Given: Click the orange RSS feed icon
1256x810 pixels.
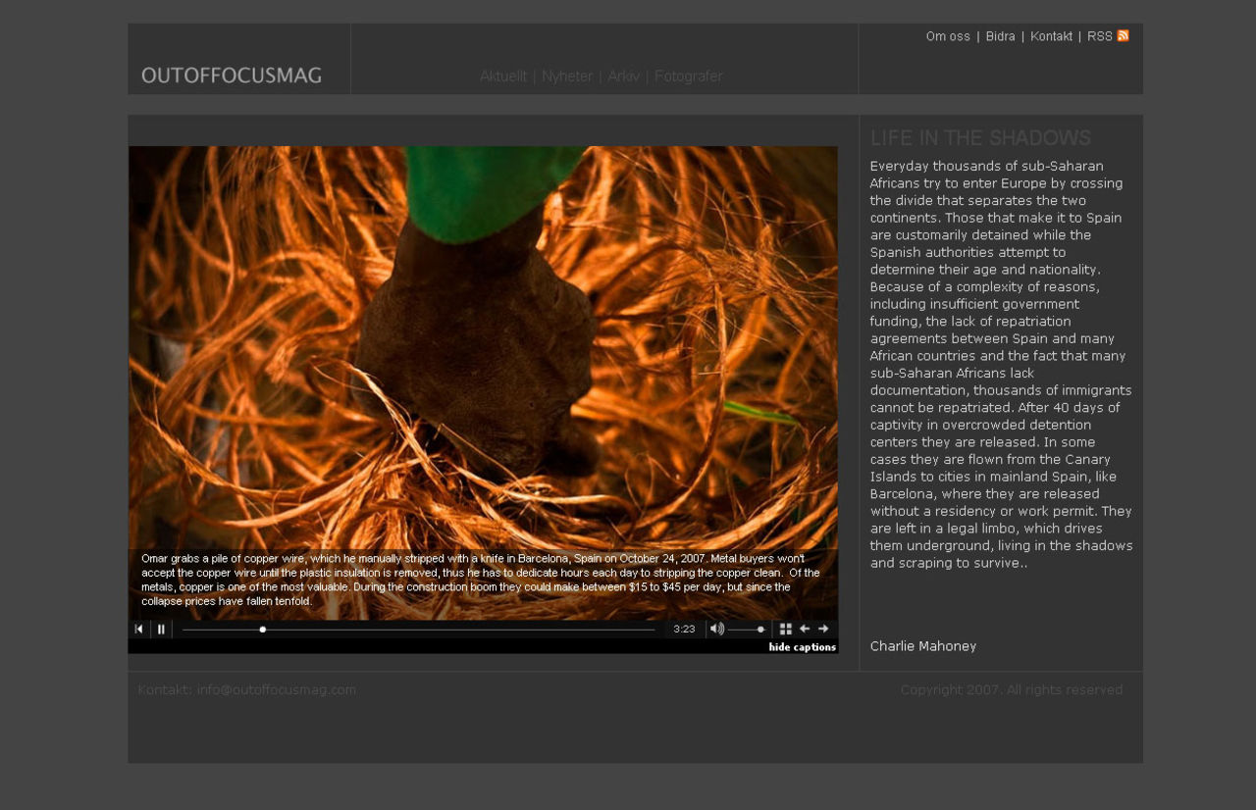Looking at the screenshot, I should coord(1124,36).
